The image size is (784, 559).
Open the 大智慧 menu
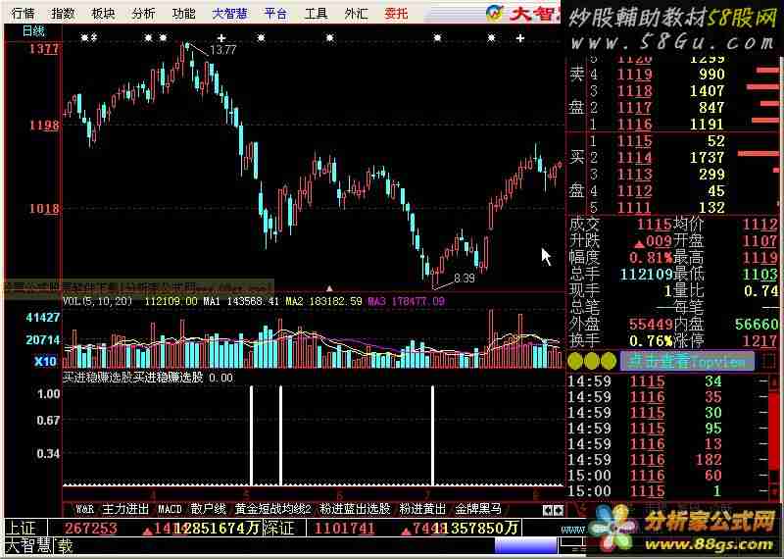point(229,13)
